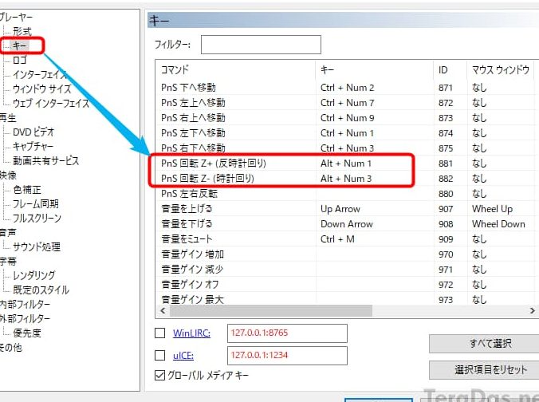Image resolution: width=539 pixels, height=402 pixels.
Task: Enable the uICE checkbox
Action: coord(159,355)
